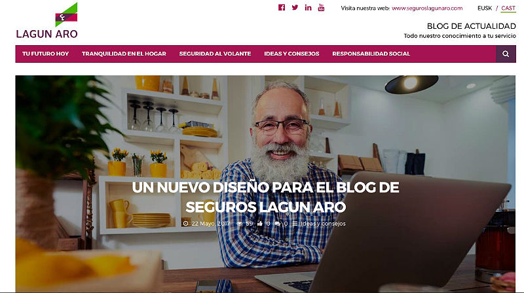Open Responsabilidad Social menu item
Image resolution: width=524 pixels, height=293 pixels.
(x=371, y=54)
